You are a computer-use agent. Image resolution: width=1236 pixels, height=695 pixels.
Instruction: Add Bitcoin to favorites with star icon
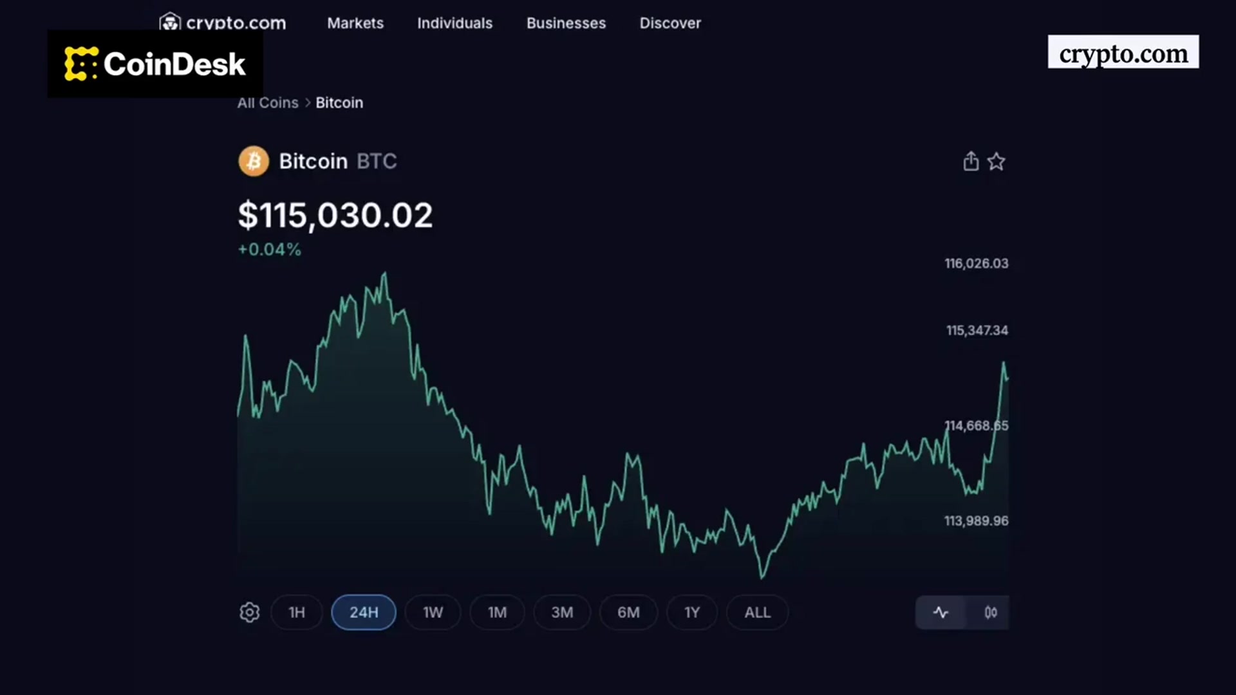pos(996,161)
